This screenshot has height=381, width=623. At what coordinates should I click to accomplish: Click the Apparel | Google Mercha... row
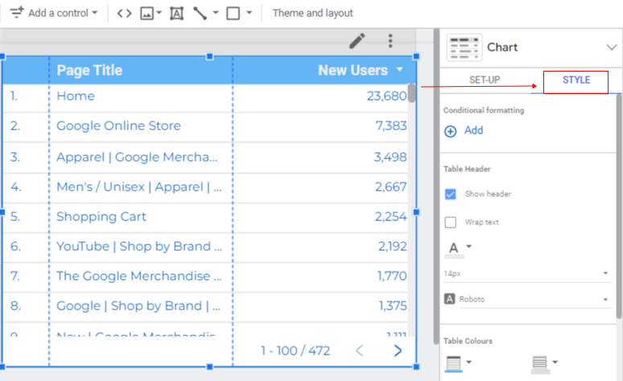coord(137,158)
